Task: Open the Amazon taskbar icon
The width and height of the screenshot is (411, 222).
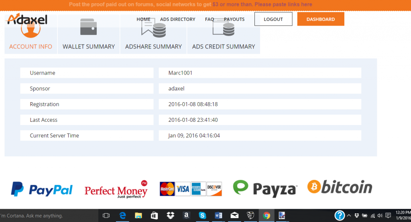Action: coord(186,216)
